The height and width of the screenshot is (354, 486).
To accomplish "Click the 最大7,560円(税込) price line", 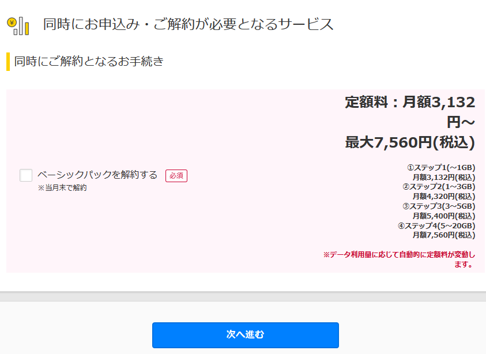I will click(410, 142).
